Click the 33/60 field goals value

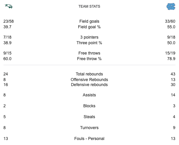[170, 21]
